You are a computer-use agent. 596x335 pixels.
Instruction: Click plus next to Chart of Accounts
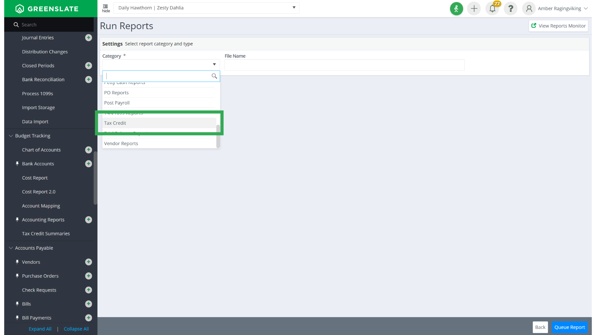tap(88, 150)
